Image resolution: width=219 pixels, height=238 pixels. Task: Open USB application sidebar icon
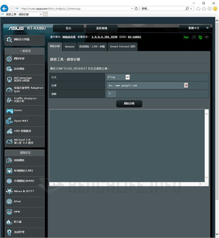click(x=9, y=131)
